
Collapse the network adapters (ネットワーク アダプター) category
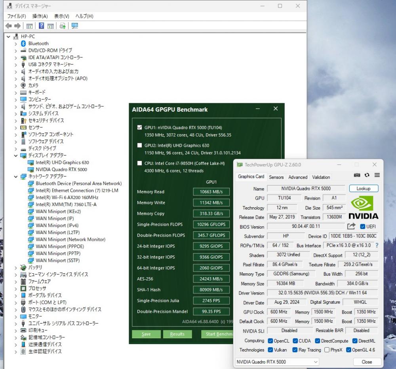(x=16, y=176)
